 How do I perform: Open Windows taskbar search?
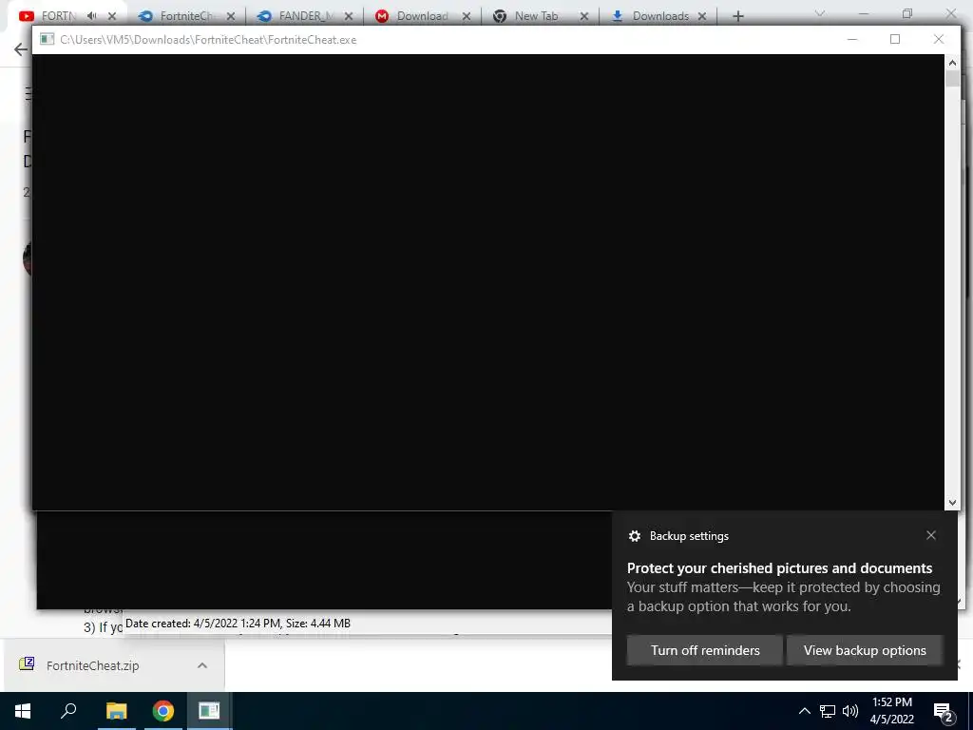(x=68, y=711)
